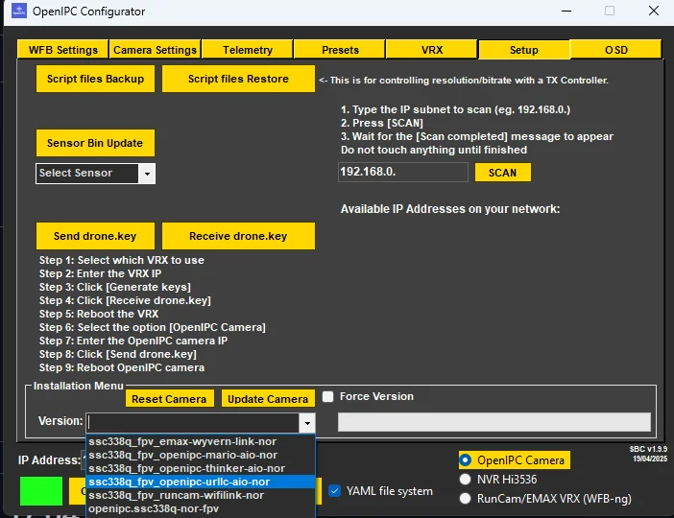Click the Reset Camera button
This screenshot has height=518, width=674.
tap(169, 399)
